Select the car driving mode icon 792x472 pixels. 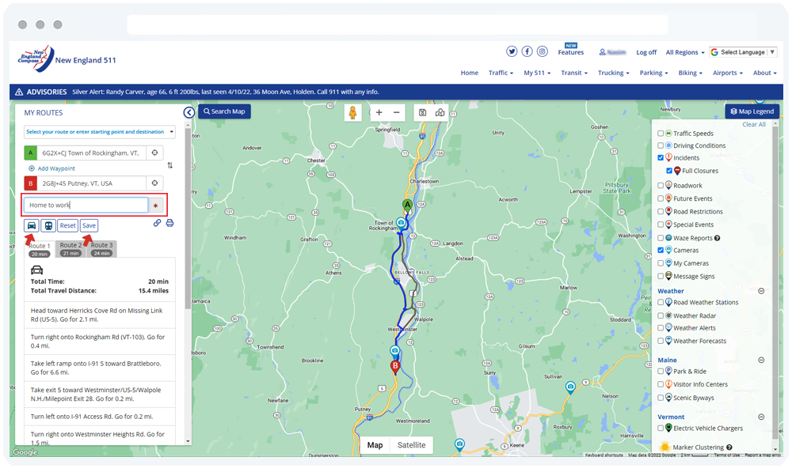[x=32, y=225]
